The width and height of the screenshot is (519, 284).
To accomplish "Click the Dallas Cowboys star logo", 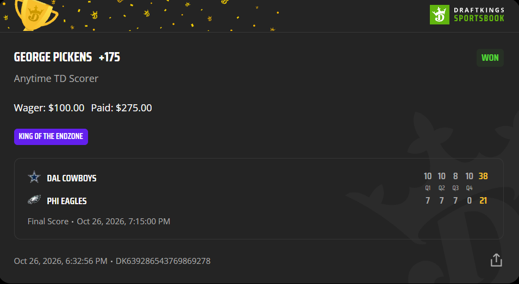I will click(x=34, y=178).
